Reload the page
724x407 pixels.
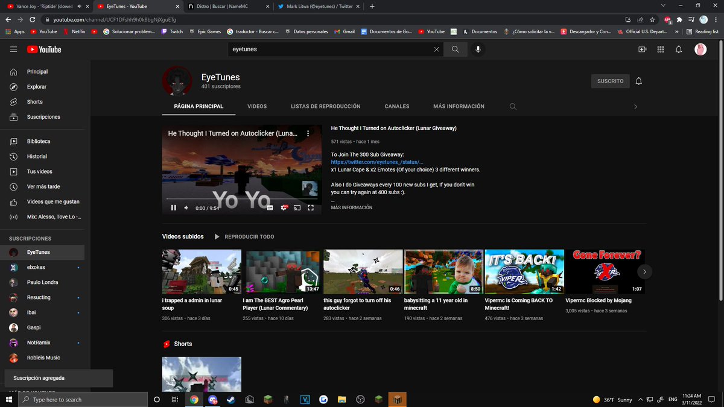33,19
